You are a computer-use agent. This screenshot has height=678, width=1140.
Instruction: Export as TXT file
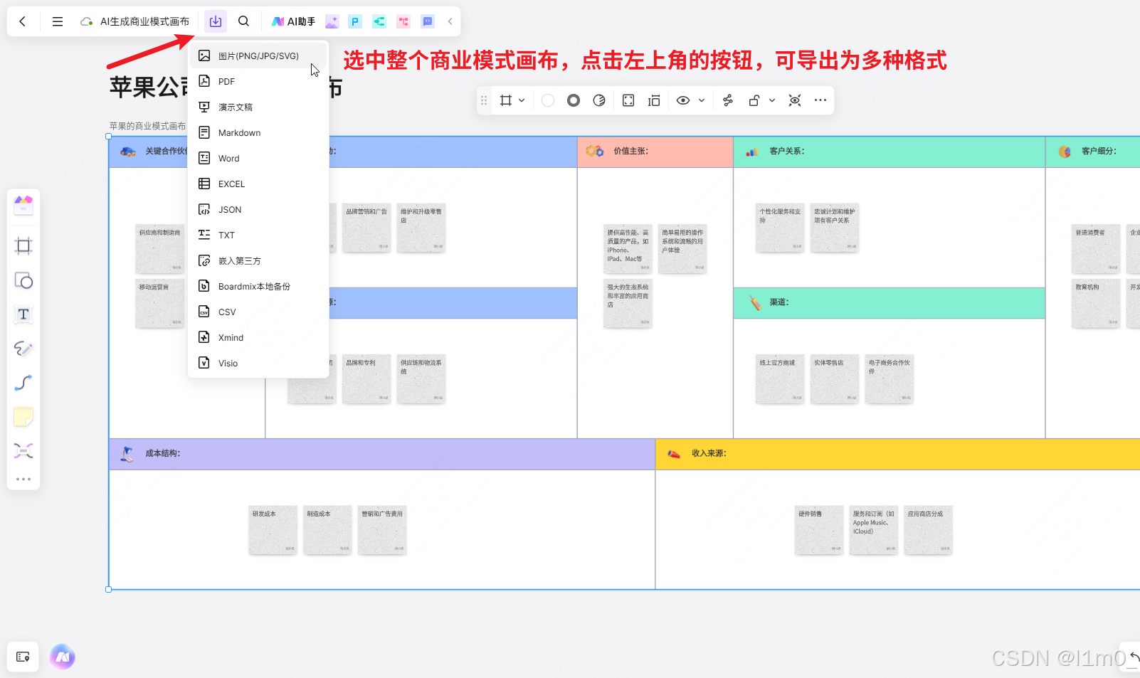point(258,235)
